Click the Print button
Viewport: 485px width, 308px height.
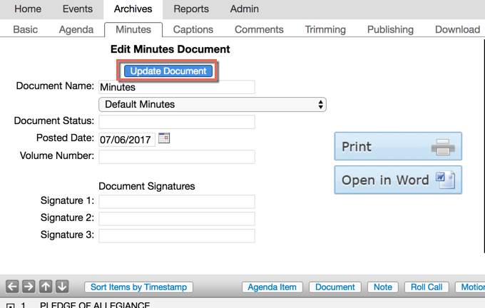tap(397, 146)
